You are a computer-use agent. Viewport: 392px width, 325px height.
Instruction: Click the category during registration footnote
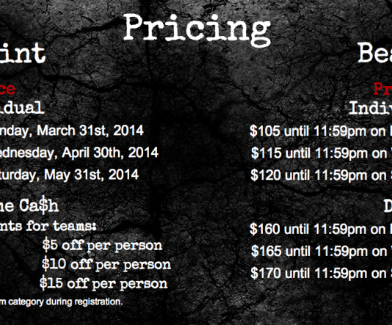tap(62, 302)
